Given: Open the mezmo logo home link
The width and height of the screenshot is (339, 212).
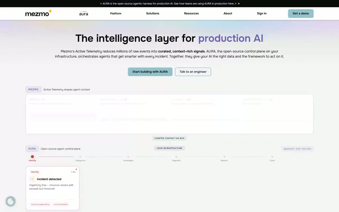Looking at the screenshot, I should [38, 13].
